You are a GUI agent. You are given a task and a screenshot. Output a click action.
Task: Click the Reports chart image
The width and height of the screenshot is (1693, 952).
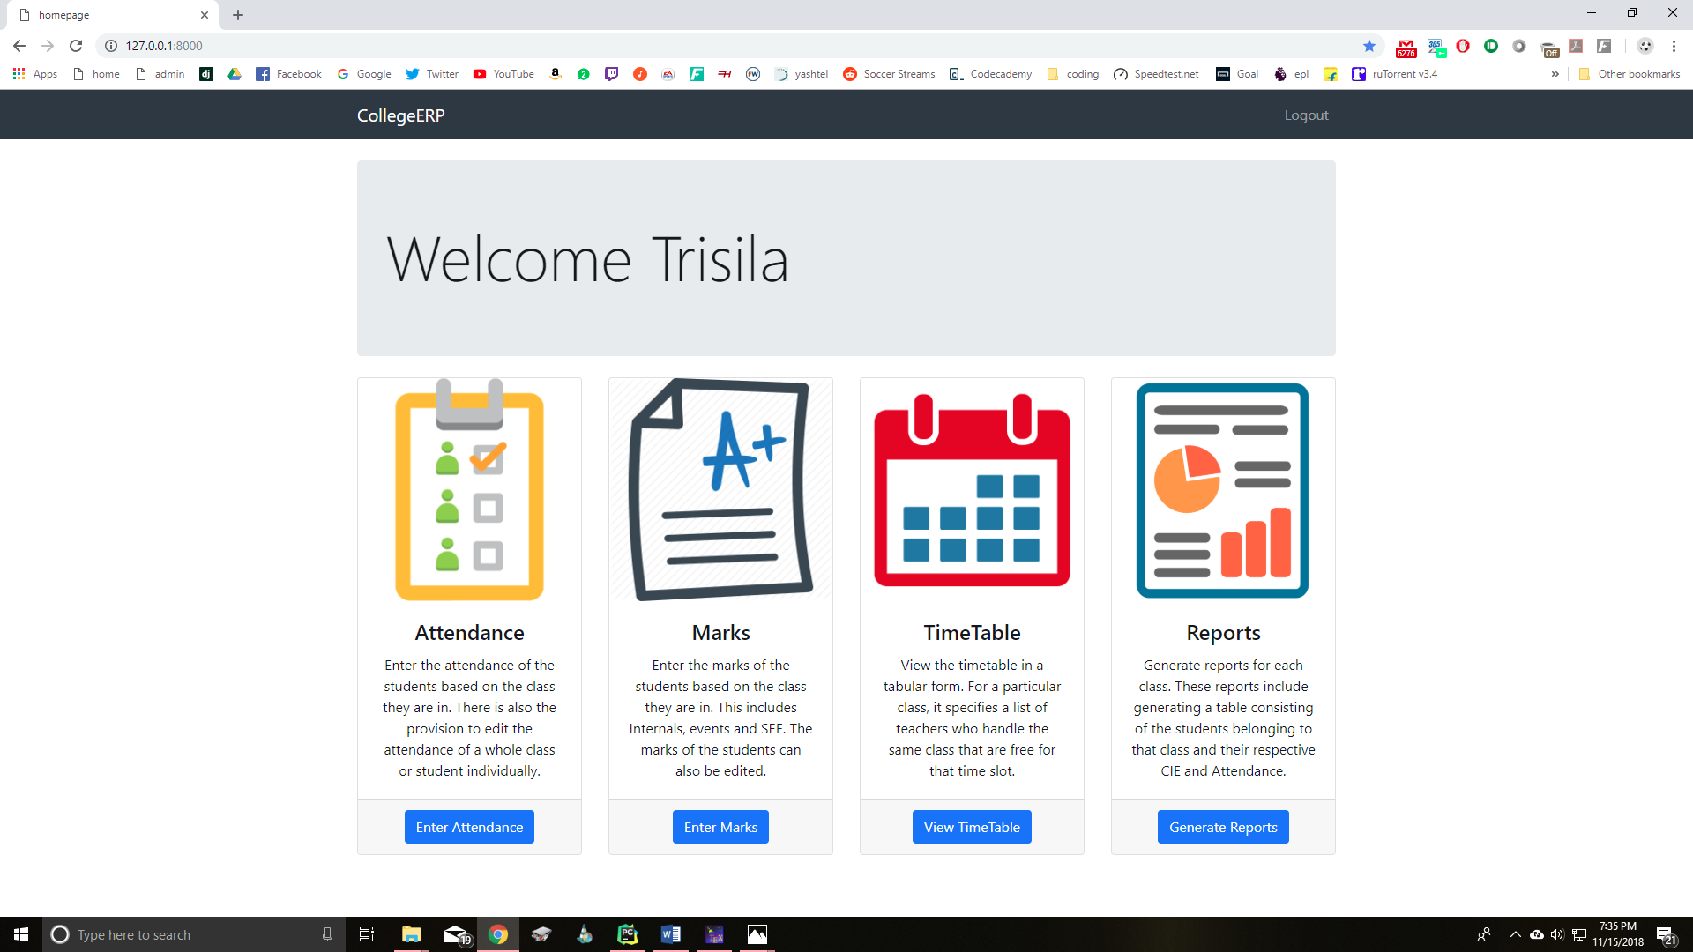[1223, 490]
